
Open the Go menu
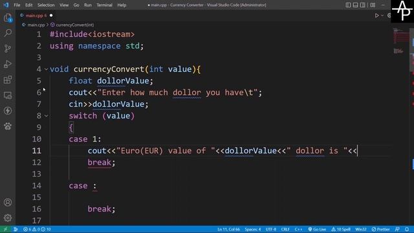click(x=76, y=5)
